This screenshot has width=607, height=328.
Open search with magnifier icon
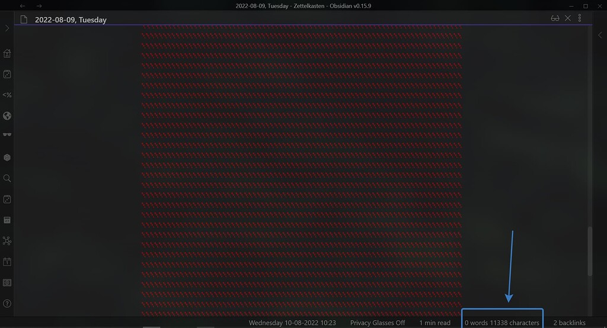click(7, 178)
